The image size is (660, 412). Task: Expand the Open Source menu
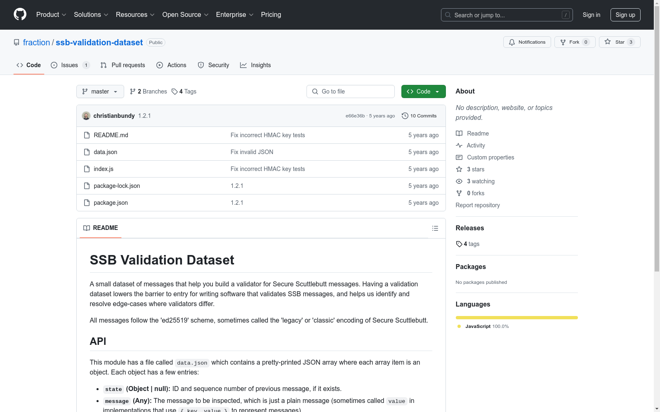pyautogui.click(x=186, y=14)
